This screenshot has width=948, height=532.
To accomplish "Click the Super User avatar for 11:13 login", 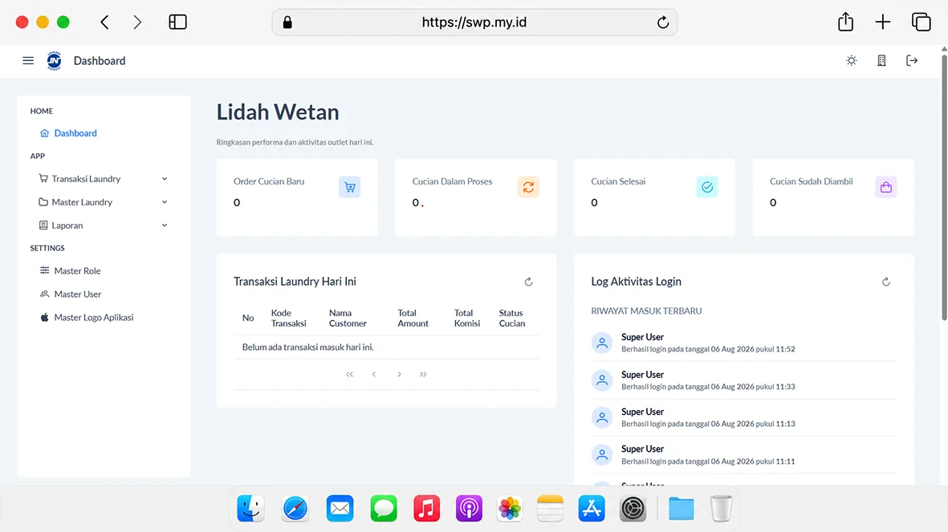I will [x=601, y=418].
